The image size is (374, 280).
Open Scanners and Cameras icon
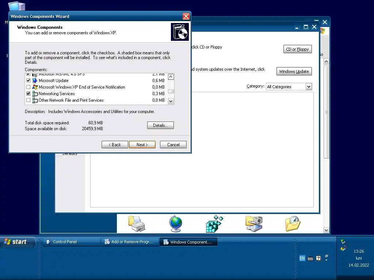coord(254,223)
